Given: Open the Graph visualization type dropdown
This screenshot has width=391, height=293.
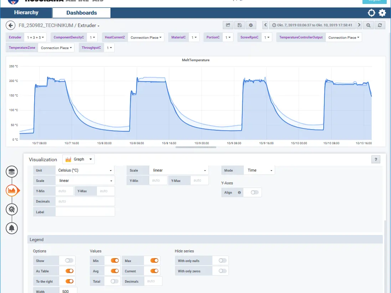Looking at the screenshot, I should pyautogui.click(x=79, y=159).
